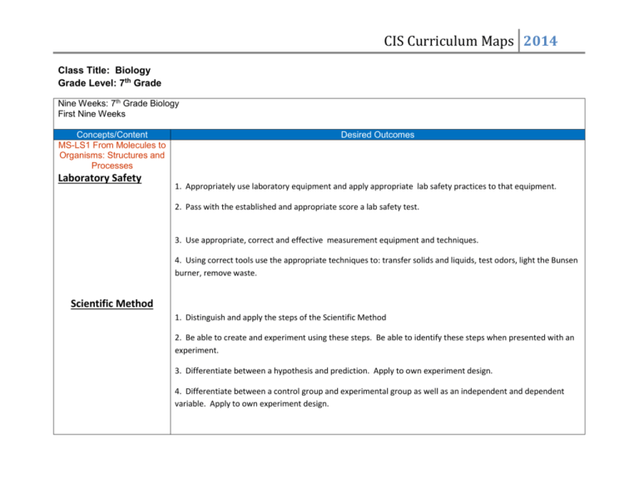This screenshot has width=639, height=493.
Task: Click the single word 'experiment.' line
Action: pyautogui.click(x=197, y=351)
